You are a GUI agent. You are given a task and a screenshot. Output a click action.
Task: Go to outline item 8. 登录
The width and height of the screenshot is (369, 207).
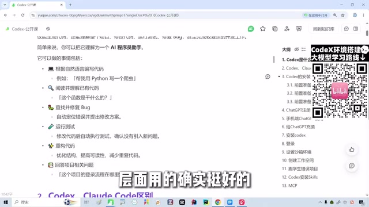(288, 144)
